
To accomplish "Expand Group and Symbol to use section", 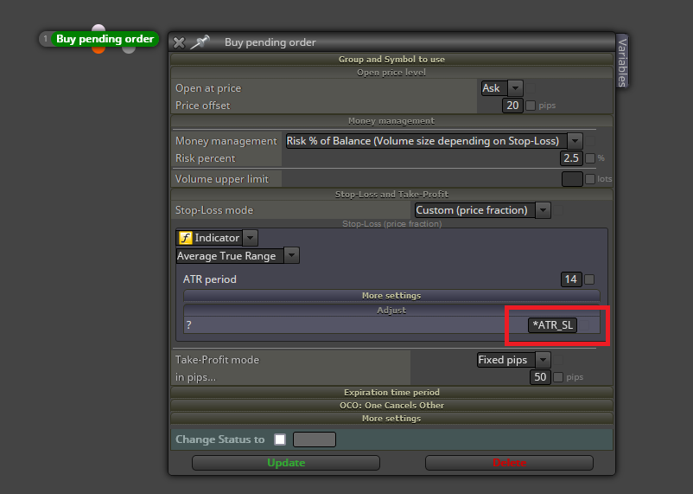I will (x=391, y=60).
